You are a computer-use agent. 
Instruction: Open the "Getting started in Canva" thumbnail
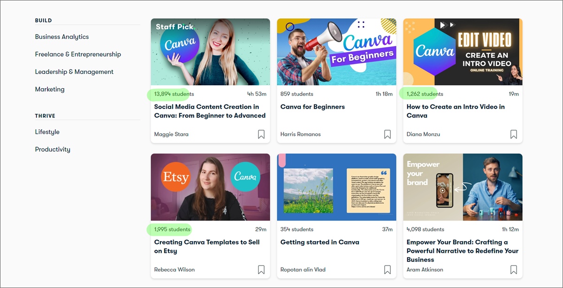(x=336, y=187)
